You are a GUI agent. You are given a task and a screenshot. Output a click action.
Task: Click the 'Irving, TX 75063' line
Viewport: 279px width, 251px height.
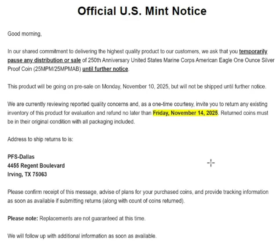[x=27, y=175]
